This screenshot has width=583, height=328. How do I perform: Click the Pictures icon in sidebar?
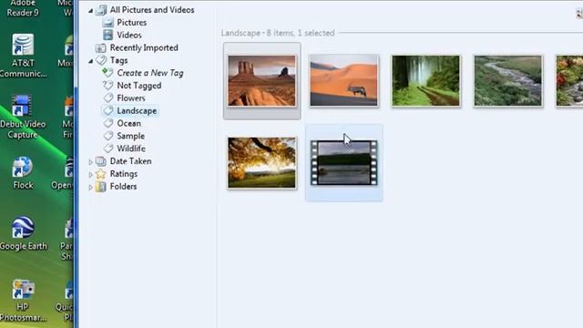pos(108,22)
